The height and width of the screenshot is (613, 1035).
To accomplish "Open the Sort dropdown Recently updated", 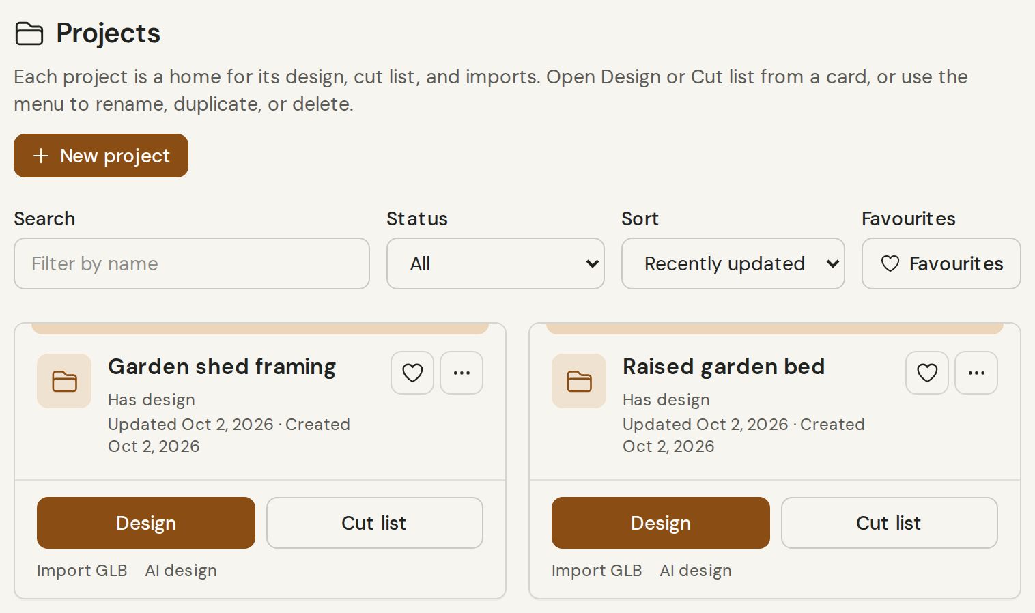I will click(x=733, y=263).
